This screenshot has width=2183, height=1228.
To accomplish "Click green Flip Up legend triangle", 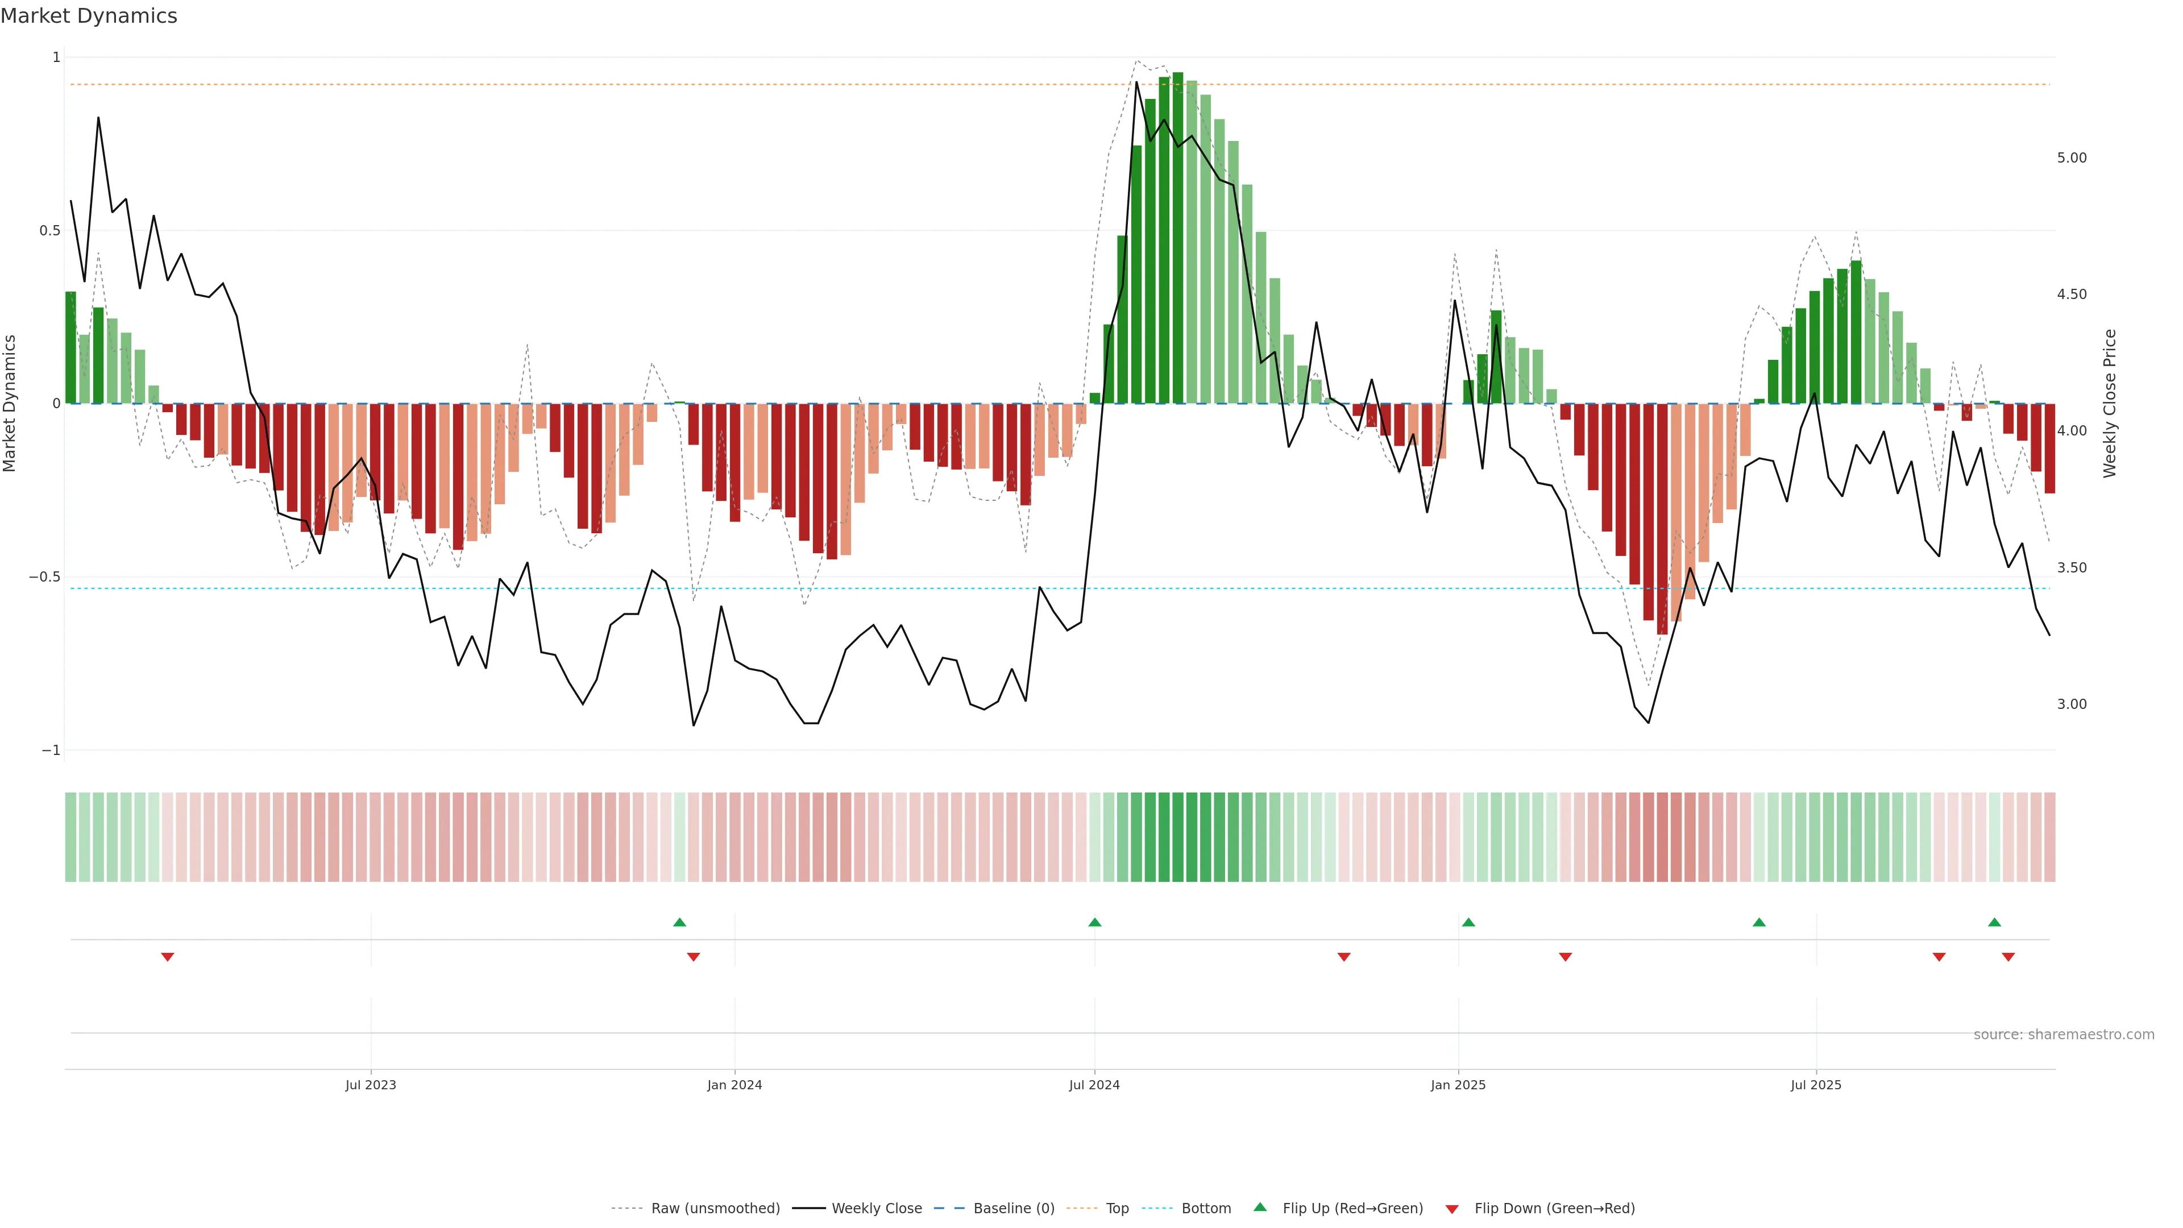I will coord(1260,1208).
